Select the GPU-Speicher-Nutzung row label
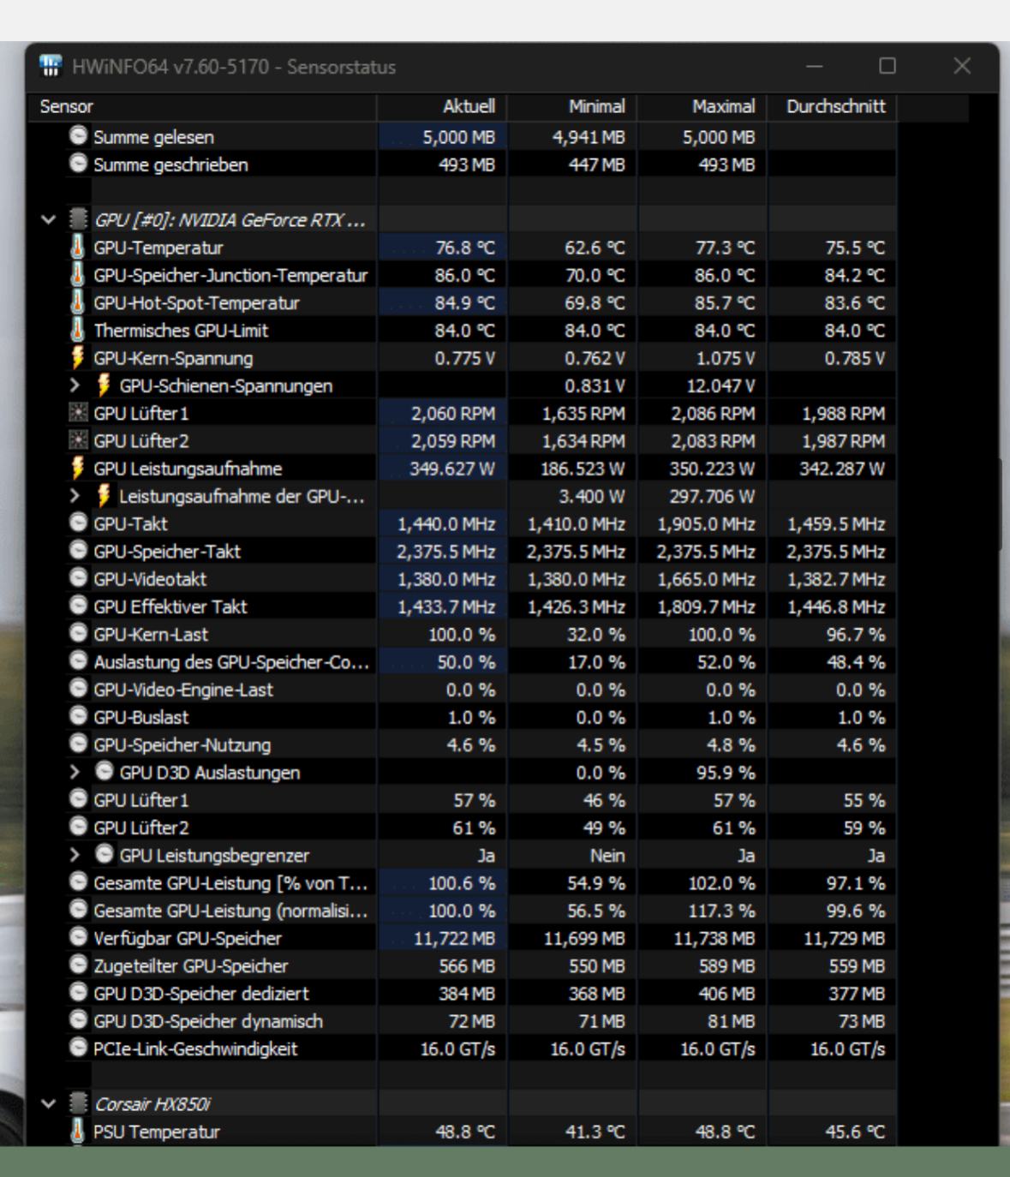 tap(182, 744)
